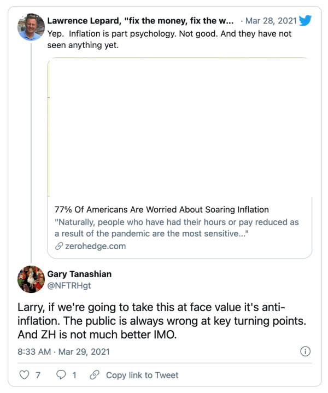Image resolution: width=328 pixels, height=393 pixels.
Task: Like the tweet with the heart icon
Action: 24,375
